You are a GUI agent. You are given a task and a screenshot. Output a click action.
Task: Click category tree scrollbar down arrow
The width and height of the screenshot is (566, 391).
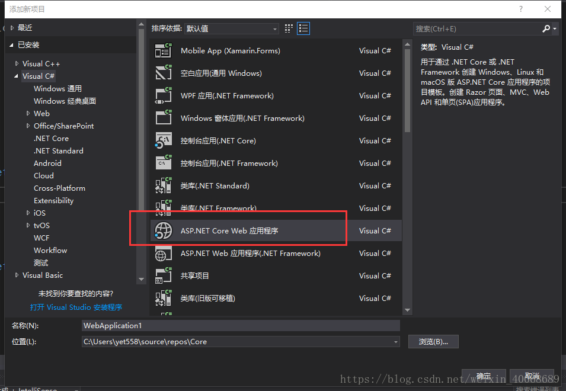click(141, 279)
